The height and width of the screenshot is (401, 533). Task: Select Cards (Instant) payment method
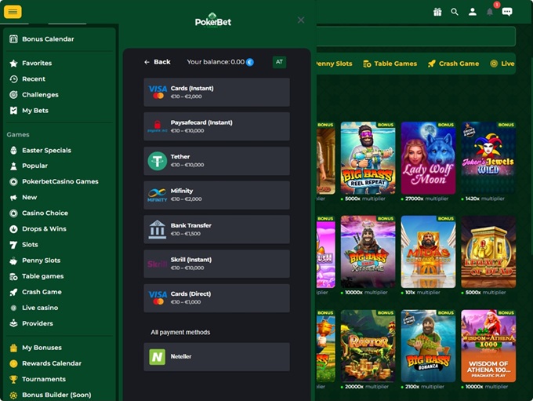click(x=216, y=93)
